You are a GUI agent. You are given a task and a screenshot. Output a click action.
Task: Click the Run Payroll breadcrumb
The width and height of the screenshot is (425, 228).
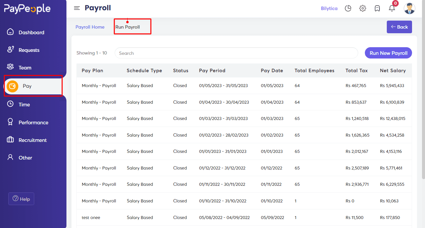click(x=128, y=27)
